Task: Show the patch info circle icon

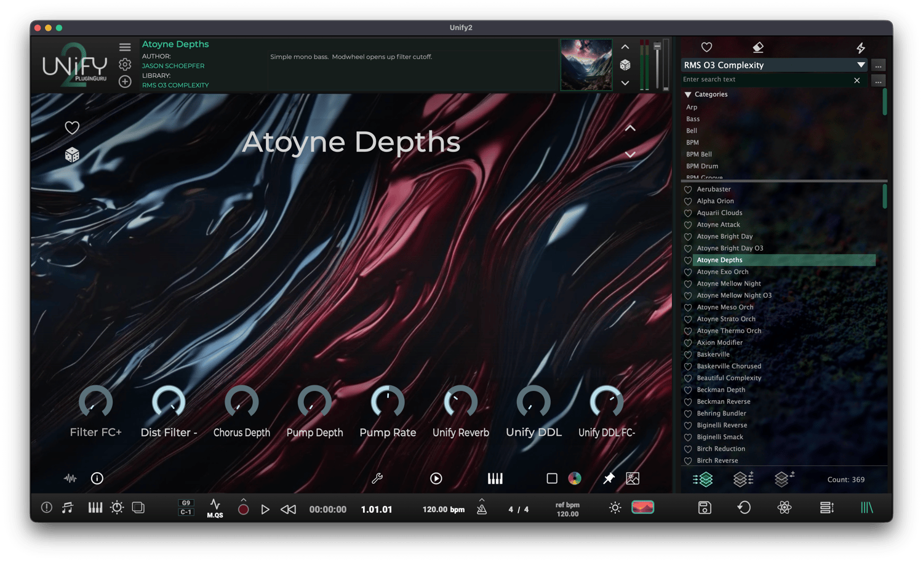Action: pos(97,478)
